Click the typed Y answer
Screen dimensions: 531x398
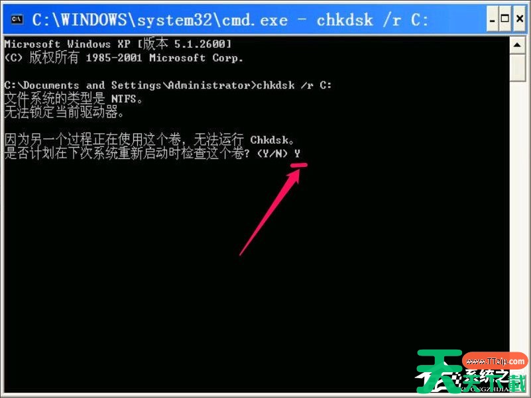[297, 154]
